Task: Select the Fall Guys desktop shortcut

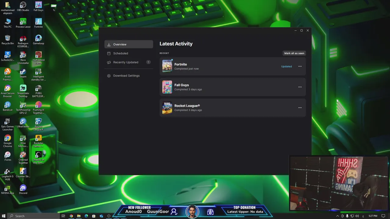Action: point(38,6)
